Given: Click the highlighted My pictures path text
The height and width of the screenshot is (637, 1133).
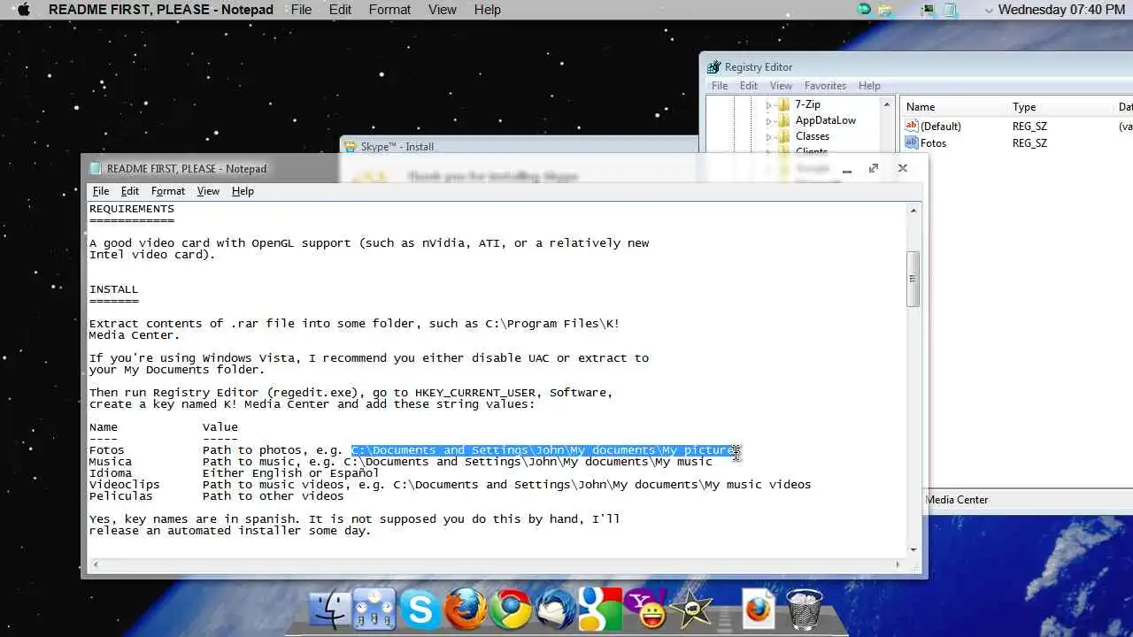Looking at the screenshot, I should (543, 450).
